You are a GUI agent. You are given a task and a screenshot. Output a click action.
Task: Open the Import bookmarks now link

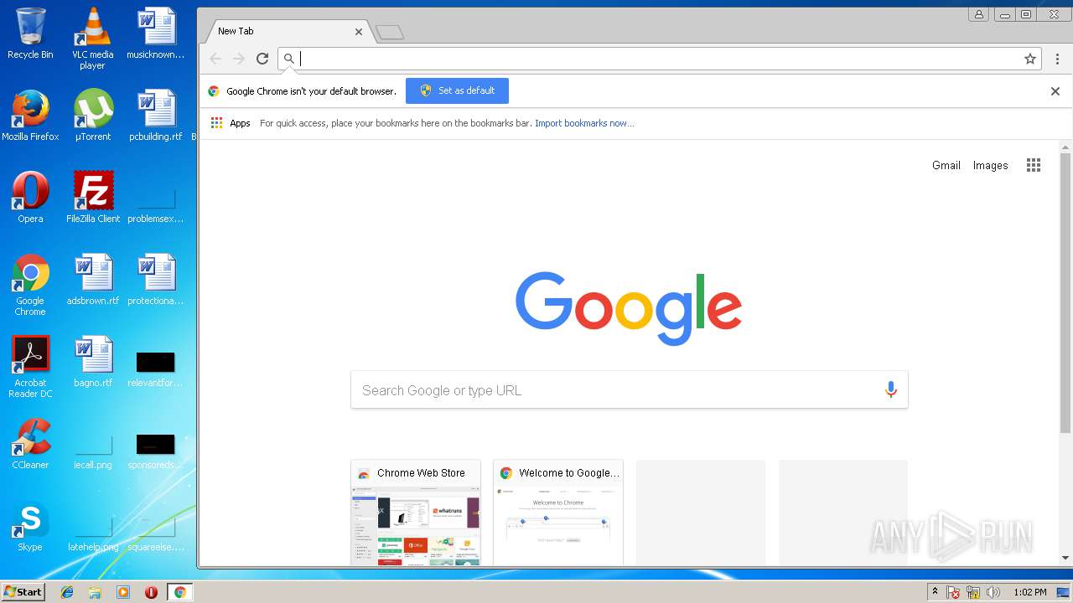coord(584,123)
